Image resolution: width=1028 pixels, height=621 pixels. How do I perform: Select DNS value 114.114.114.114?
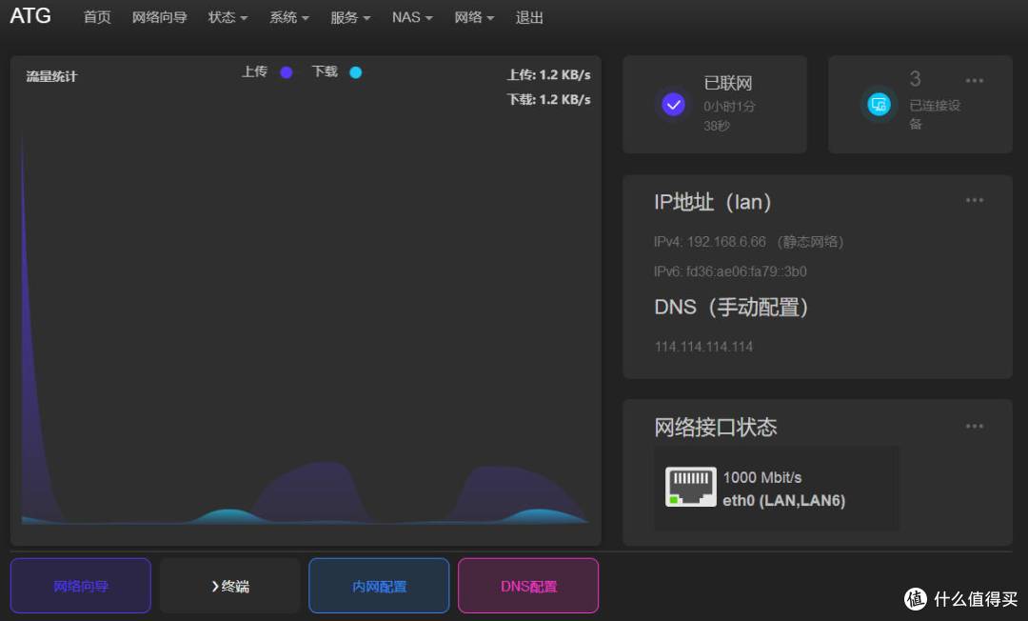pyautogui.click(x=703, y=347)
